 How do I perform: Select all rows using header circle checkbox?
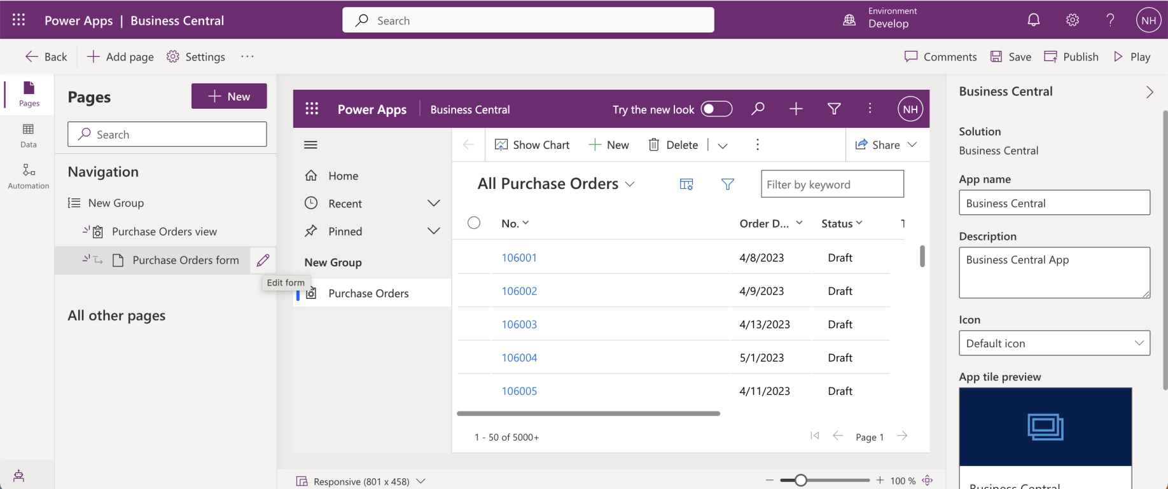tap(474, 223)
